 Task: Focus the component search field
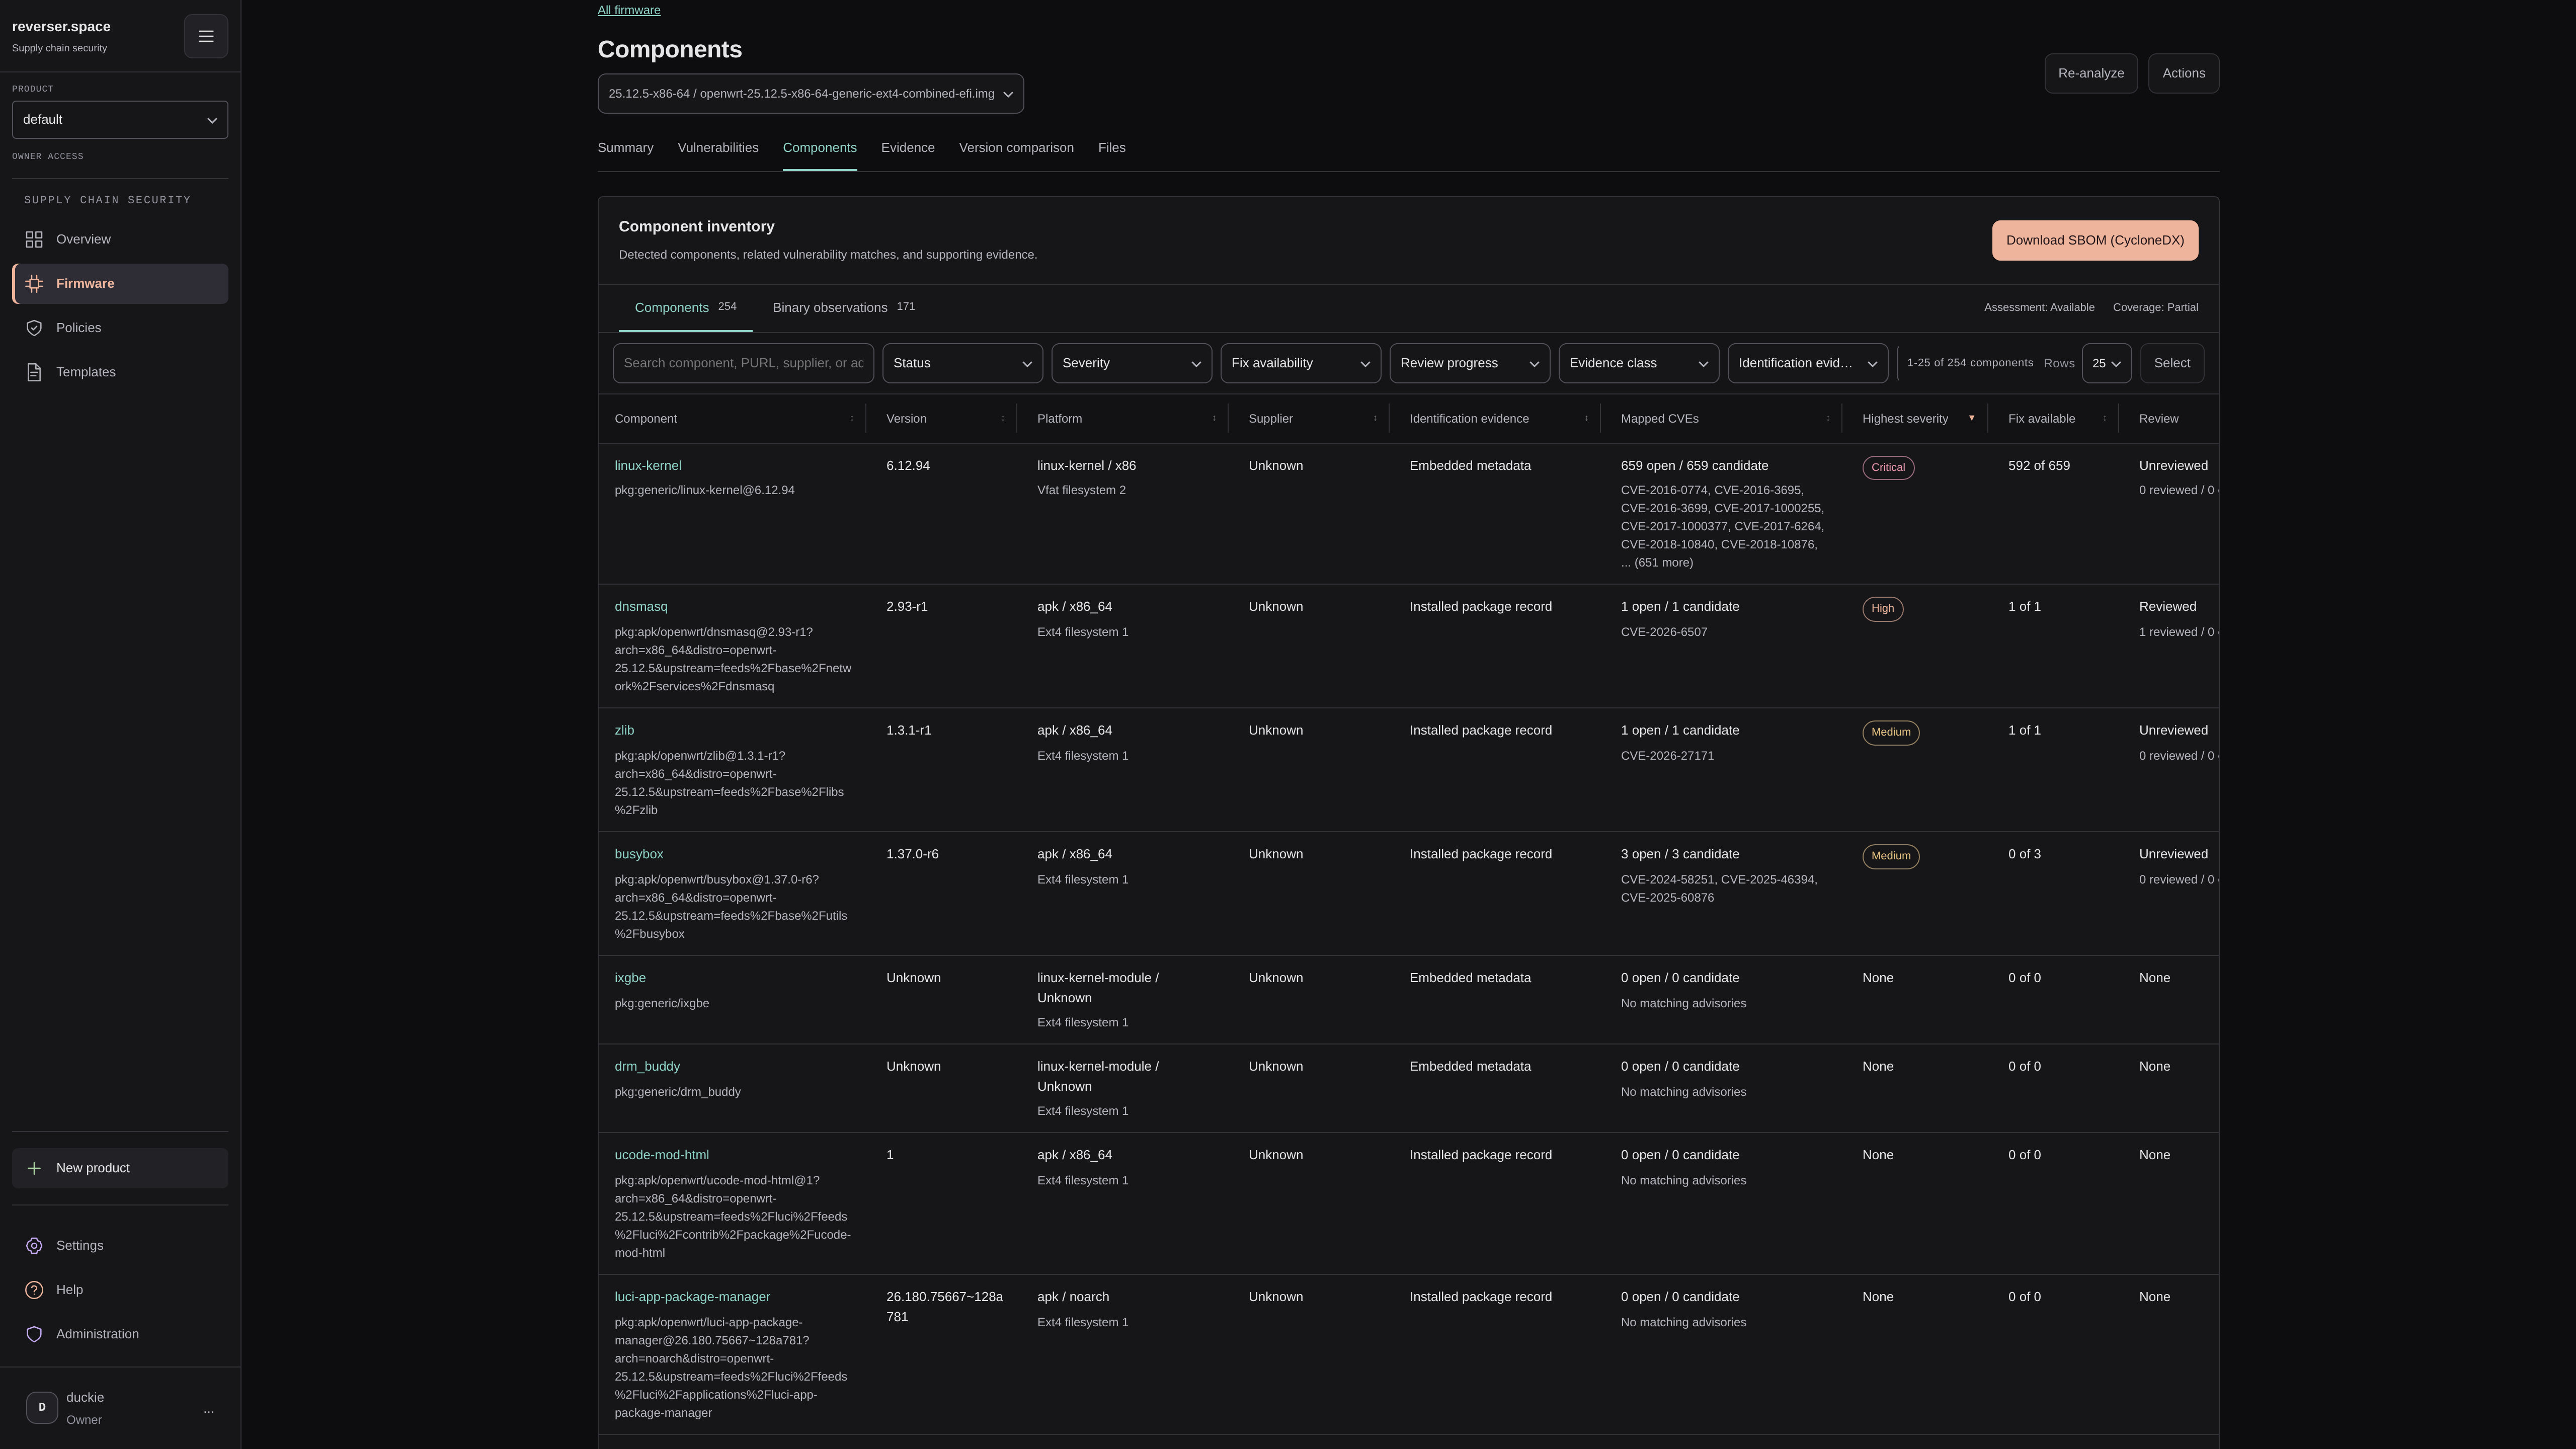(743, 363)
